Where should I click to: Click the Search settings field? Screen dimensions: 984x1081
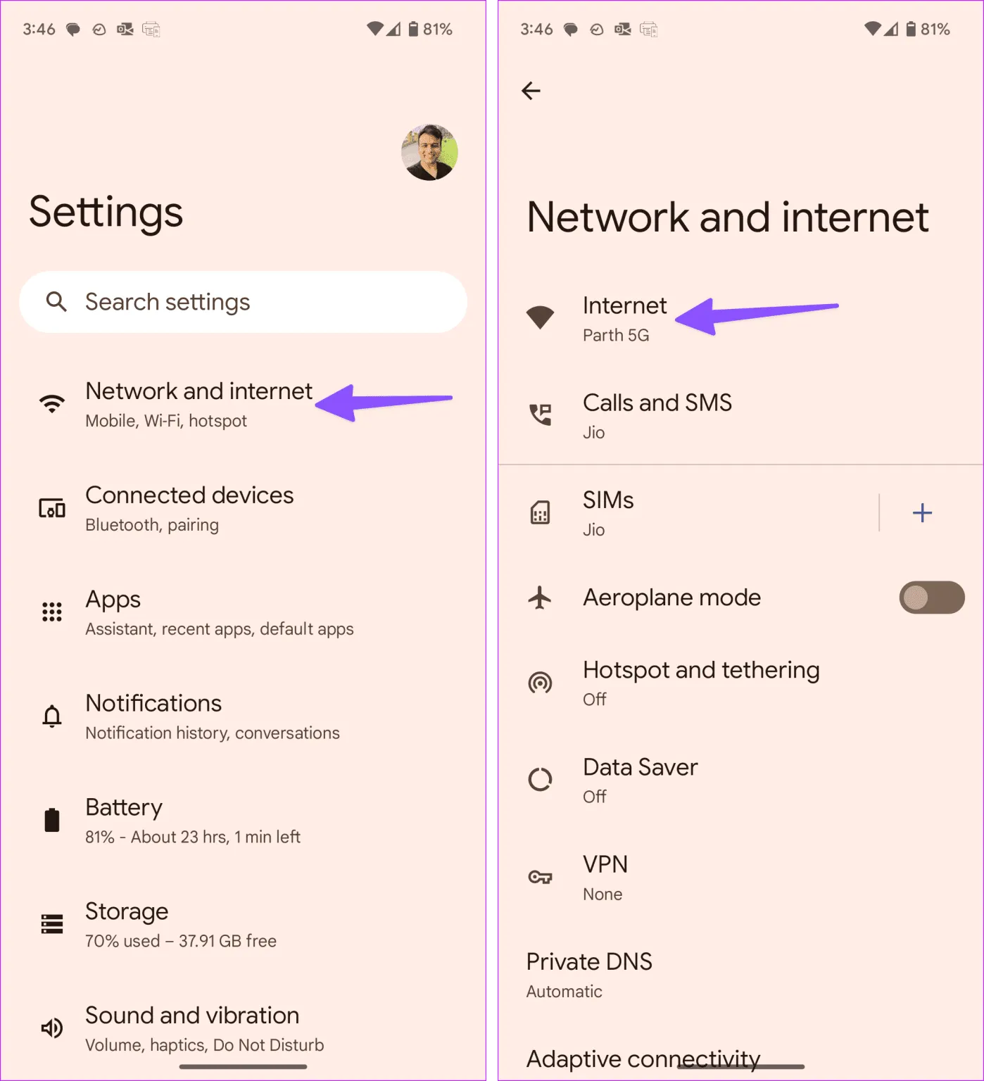(243, 302)
